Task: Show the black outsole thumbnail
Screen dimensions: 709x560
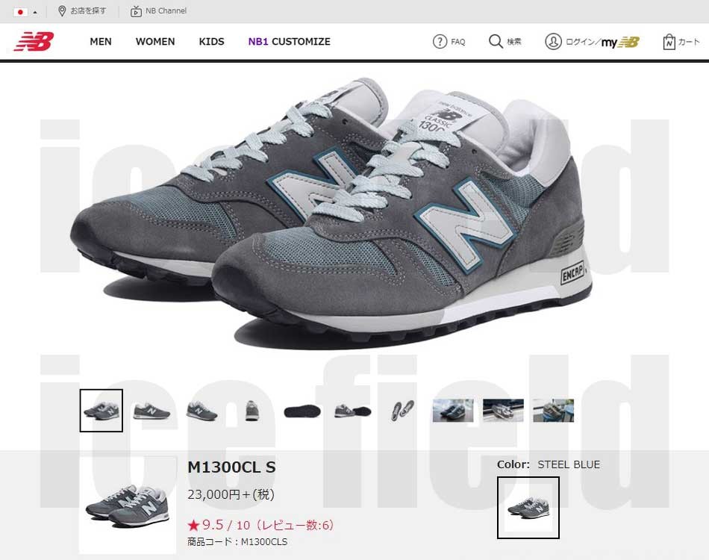Action: point(302,411)
